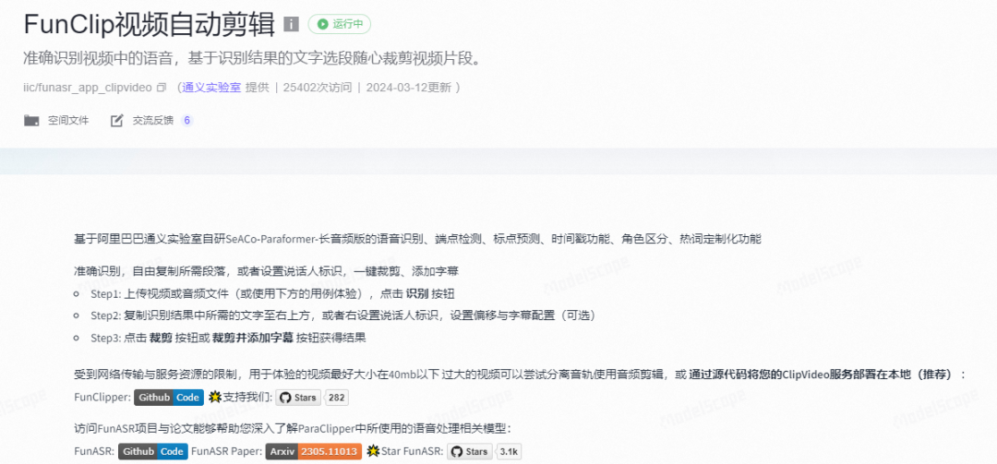Click the 2024-03-12更新 date text
The height and width of the screenshot is (464, 997).
tap(408, 87)
